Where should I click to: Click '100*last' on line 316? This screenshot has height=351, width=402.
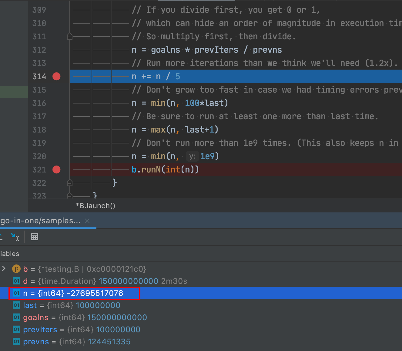click(204, 103)
